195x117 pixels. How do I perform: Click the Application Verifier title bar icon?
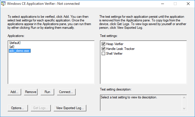3,4
